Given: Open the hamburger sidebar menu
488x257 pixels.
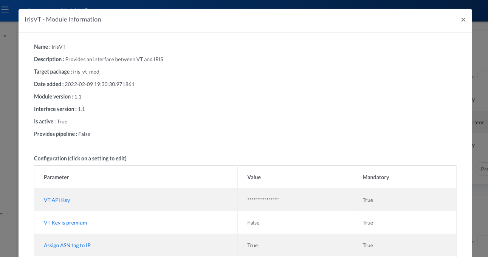Looking at the screenshot, I should click(5, 10).
